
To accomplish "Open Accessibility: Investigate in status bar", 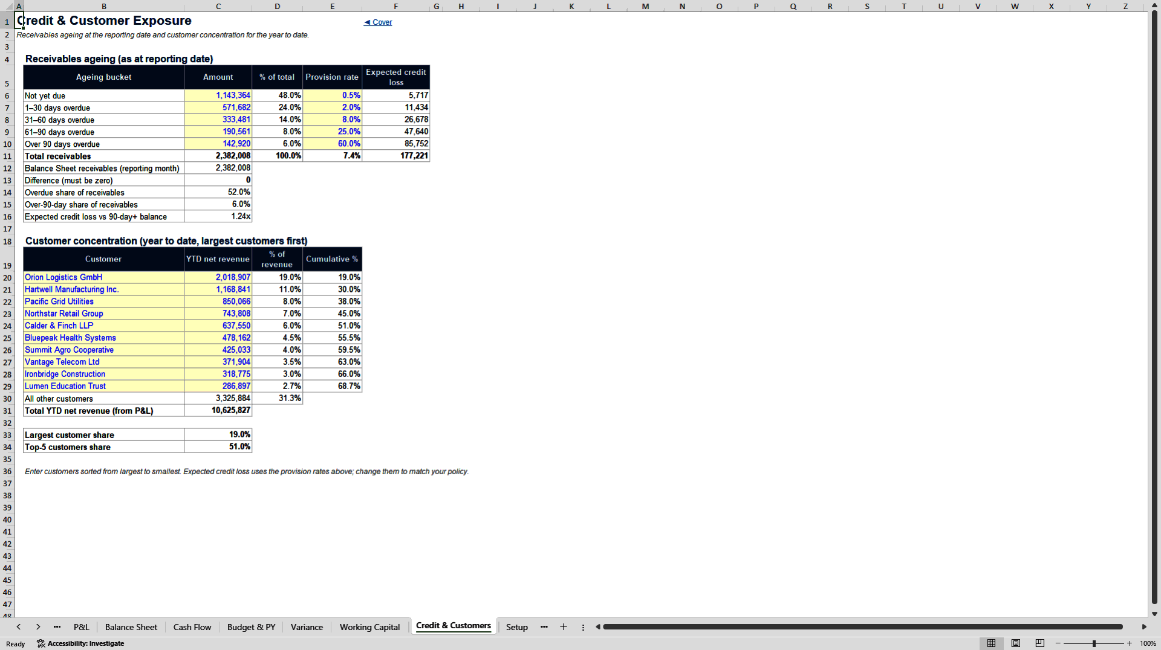I will click(80, 643).
